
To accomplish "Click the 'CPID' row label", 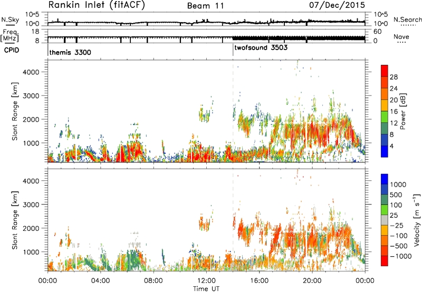I will click(12, 50).
